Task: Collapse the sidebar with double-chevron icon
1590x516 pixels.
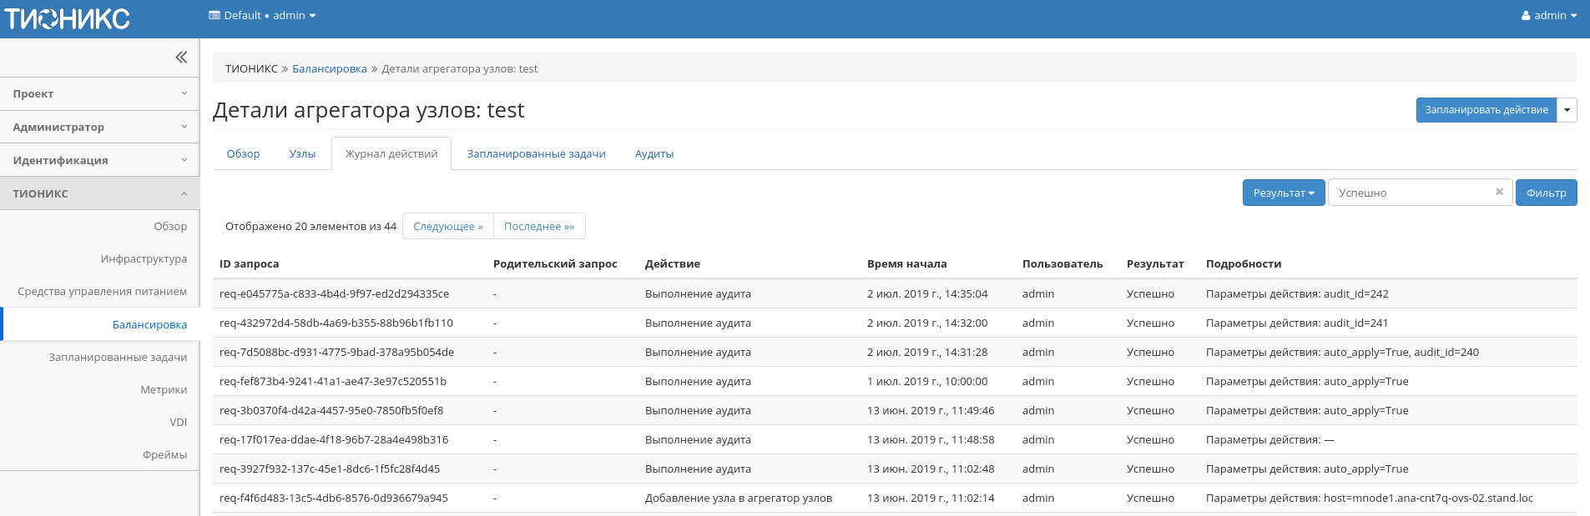Action: pyautogui.click(x=181, y=58)
